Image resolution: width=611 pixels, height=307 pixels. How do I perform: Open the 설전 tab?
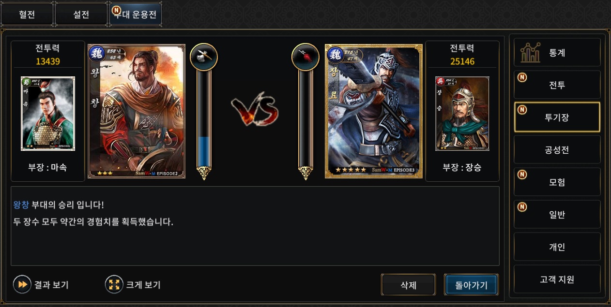[x=81, y=15]
